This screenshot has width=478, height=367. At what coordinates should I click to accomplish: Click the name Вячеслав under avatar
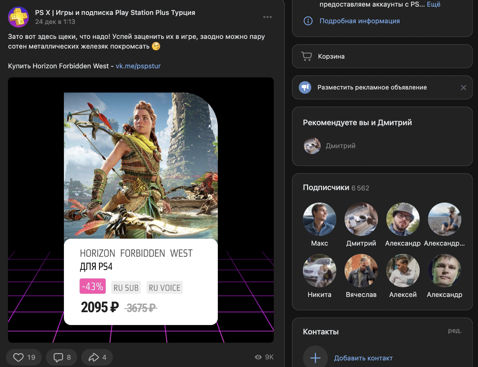click(x=361, y=295)
